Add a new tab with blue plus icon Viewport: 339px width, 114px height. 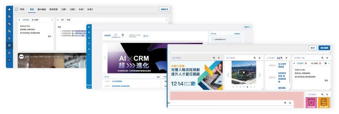pyautogui.click(x=326, y=63)
